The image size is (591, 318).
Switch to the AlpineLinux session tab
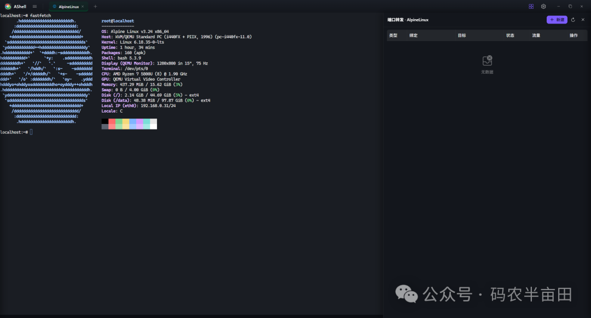click(x=68, y=7)
